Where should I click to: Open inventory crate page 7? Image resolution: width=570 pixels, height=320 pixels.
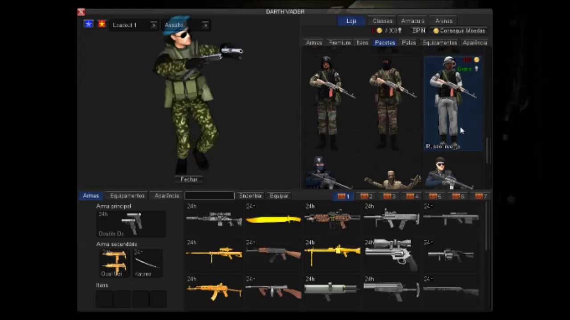coord(480,196)
